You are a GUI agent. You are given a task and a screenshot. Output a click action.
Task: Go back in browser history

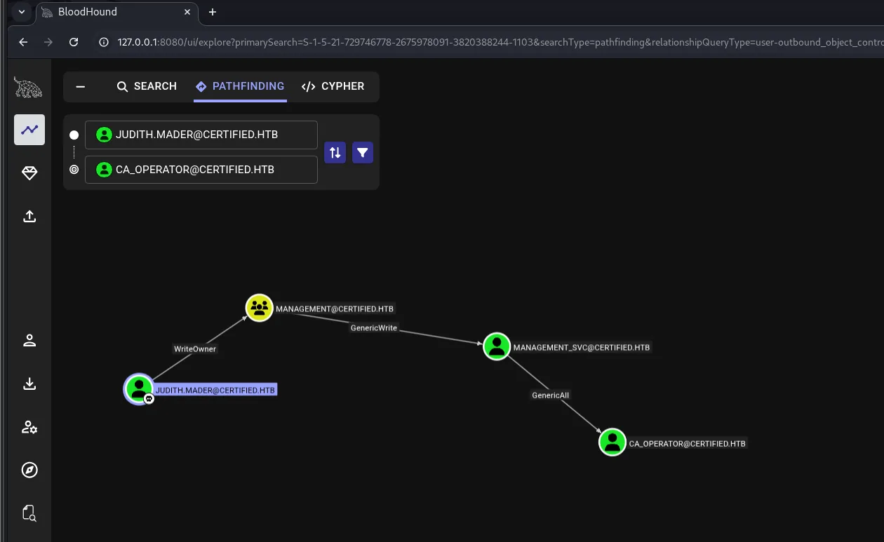point(23,42)
